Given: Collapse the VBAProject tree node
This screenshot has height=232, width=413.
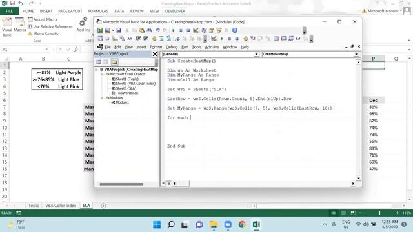Looking at the screenshot, I should click(x=97, y=70).
